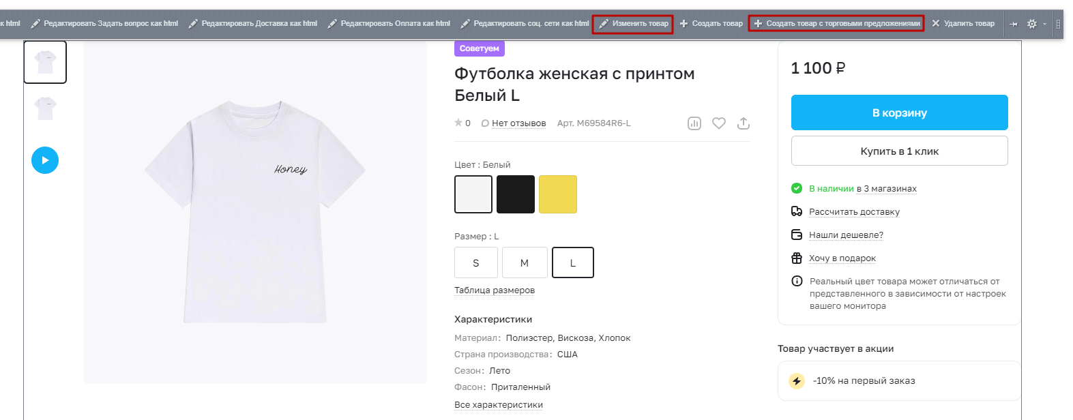The width and height of the screenshot is (1073, 420).
Task: Click the 'Советуем' badge
Action: tap(480, 48)
